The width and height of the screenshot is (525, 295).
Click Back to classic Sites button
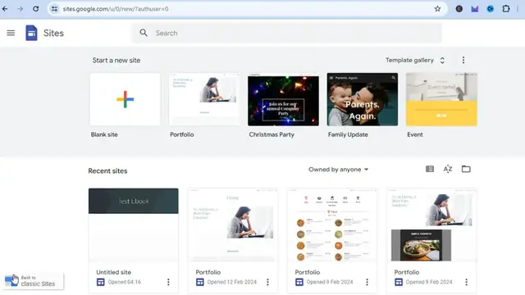pyautogui.click(x=33, y=281)
